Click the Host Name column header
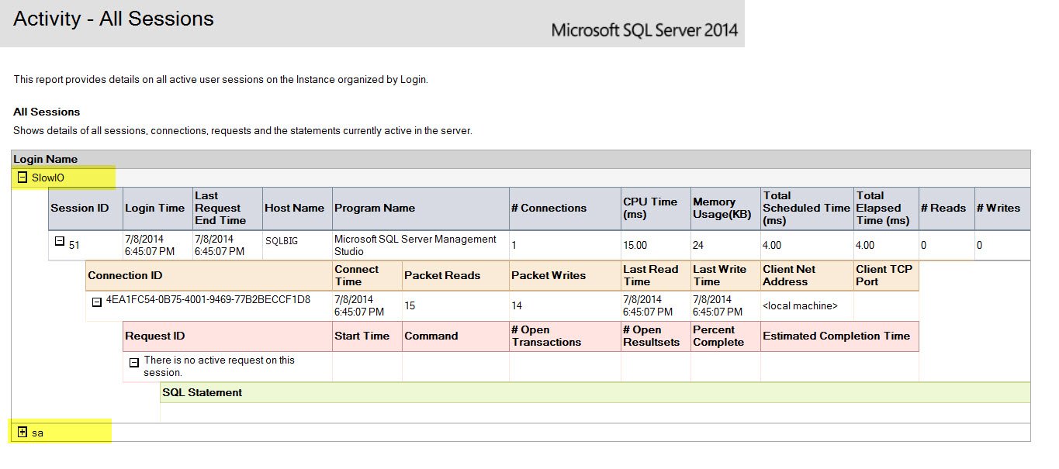 click(298, 208)
